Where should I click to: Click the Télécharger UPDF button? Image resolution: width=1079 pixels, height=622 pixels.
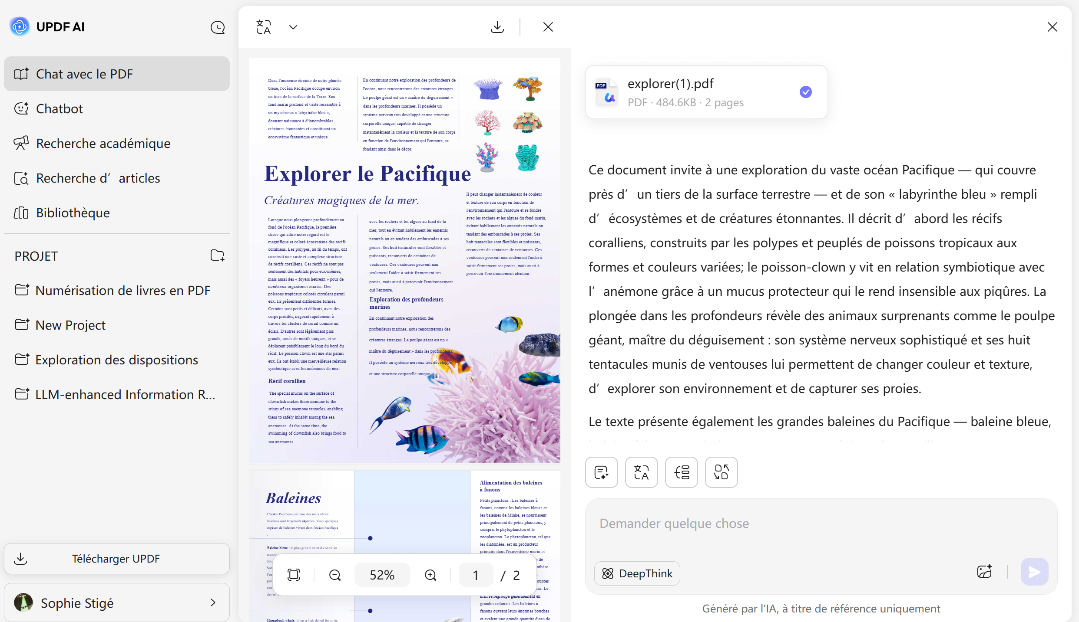[x=116, y=559]
